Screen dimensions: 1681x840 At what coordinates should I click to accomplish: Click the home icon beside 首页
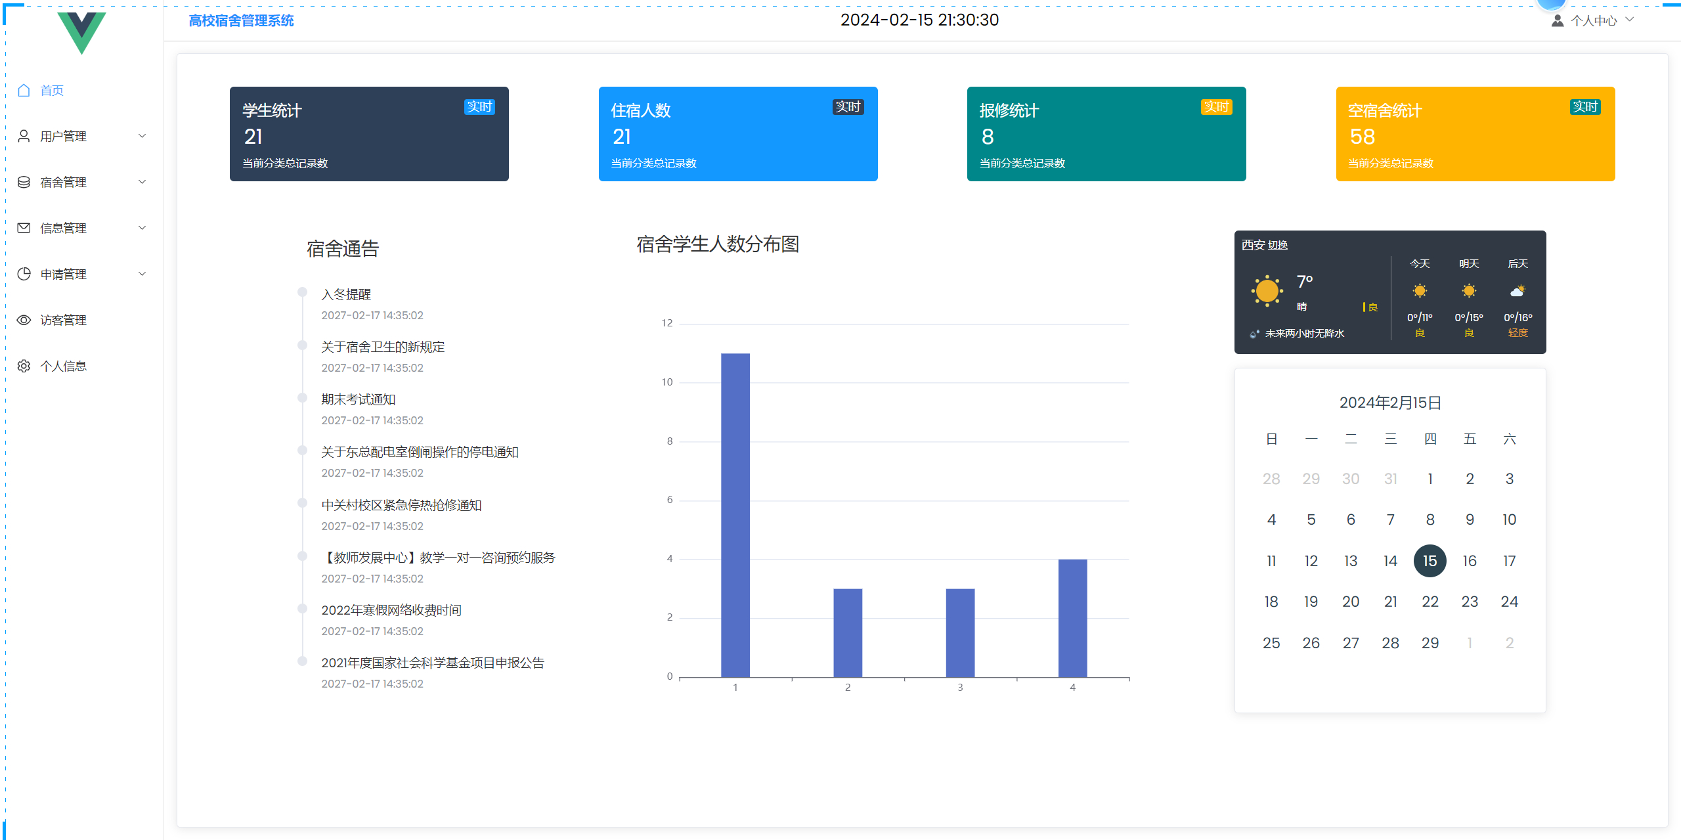tap(24, 91)
